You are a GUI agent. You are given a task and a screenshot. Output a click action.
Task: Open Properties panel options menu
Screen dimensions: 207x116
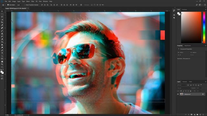click(206, 46)
